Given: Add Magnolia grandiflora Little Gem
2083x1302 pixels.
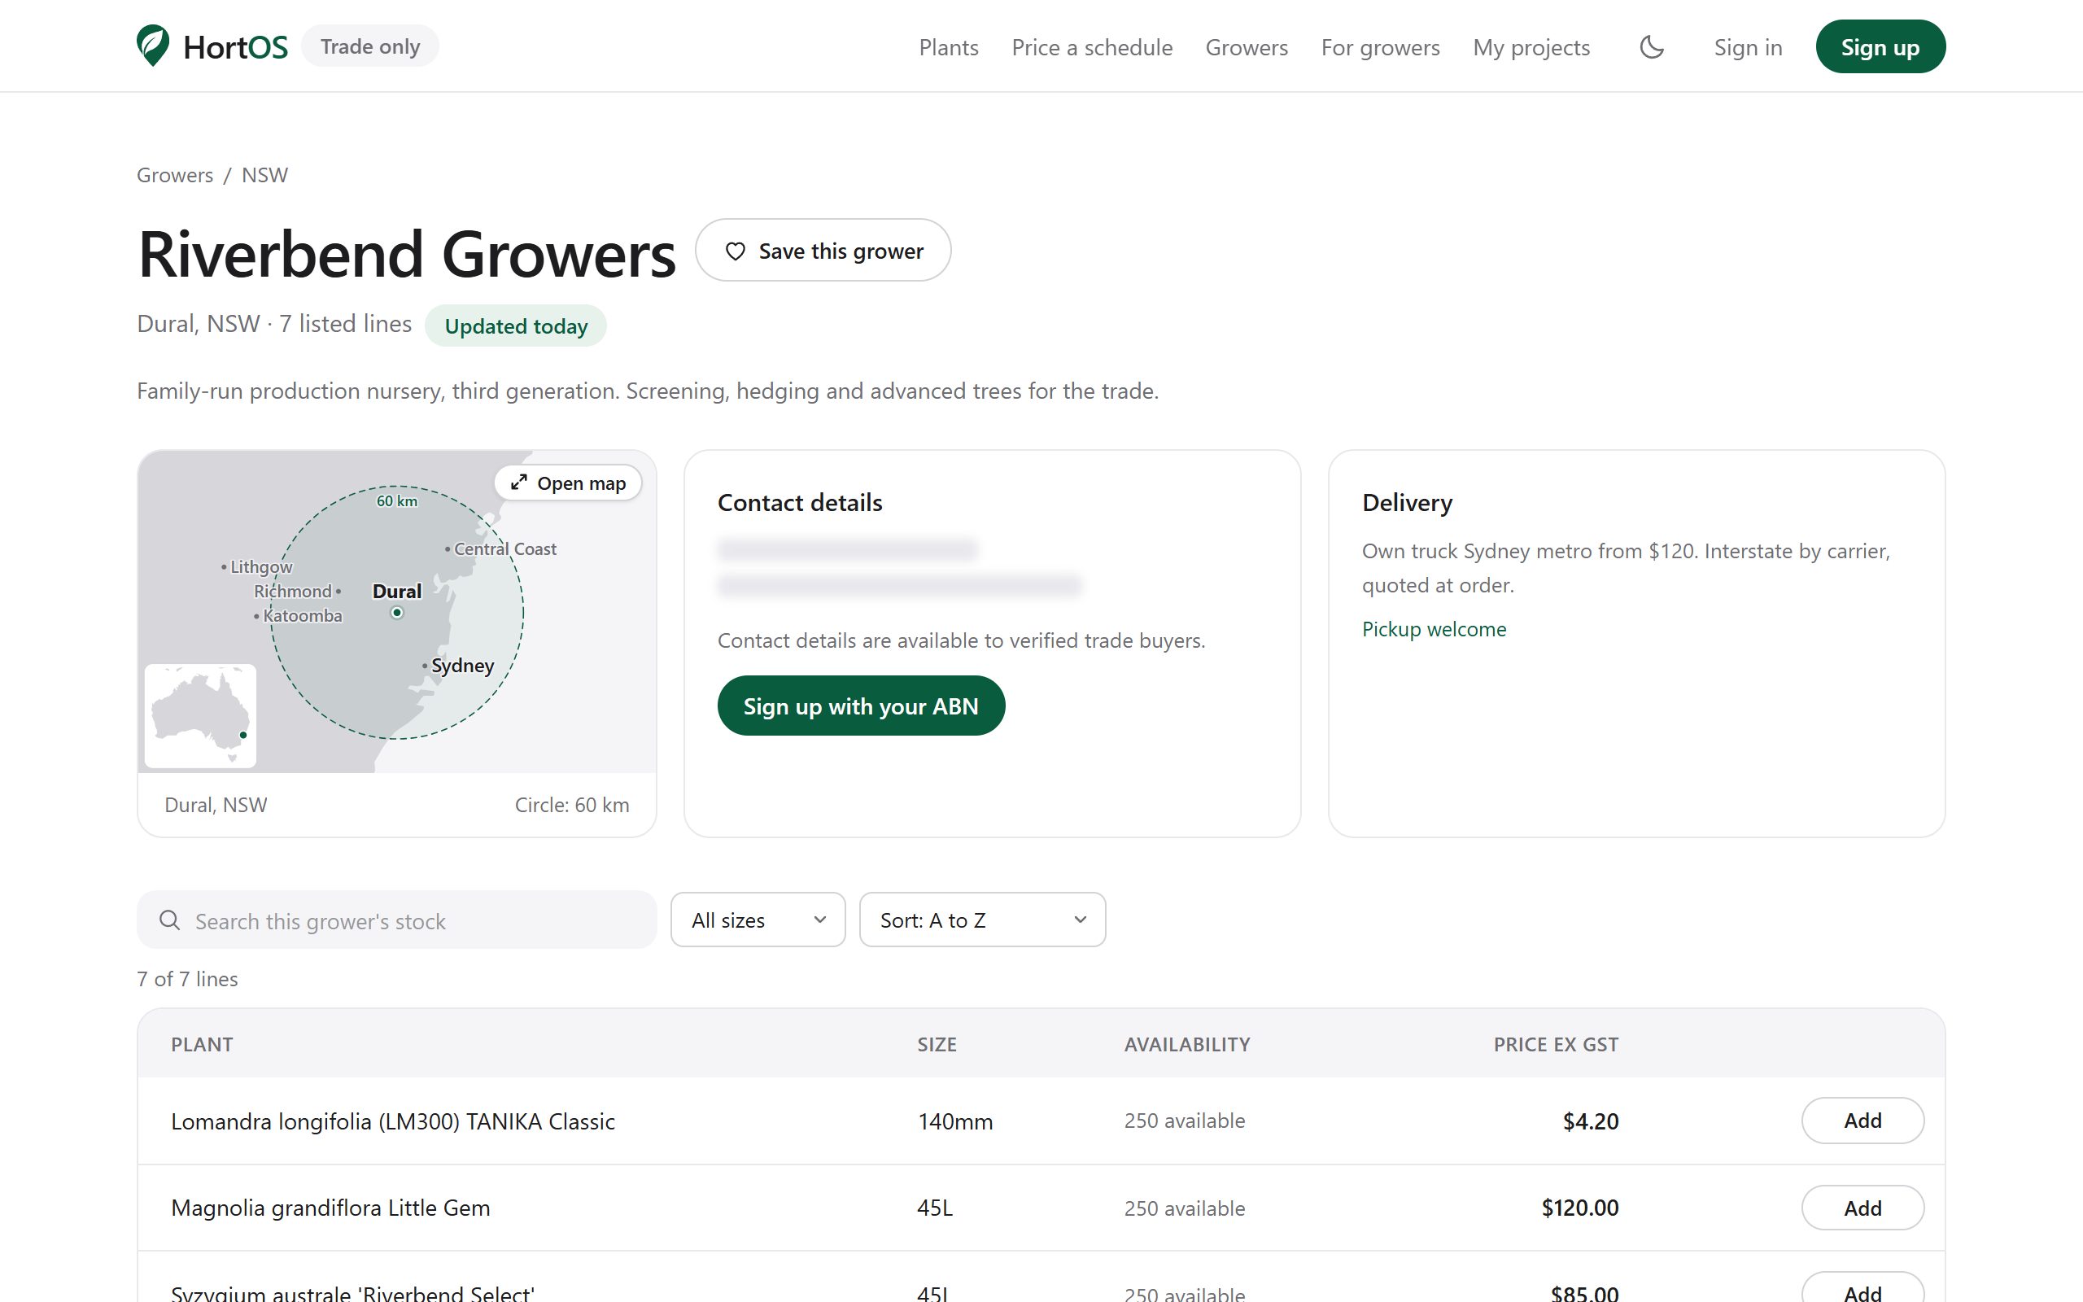Looking at the screenshot, I should click(1862, 1208).
